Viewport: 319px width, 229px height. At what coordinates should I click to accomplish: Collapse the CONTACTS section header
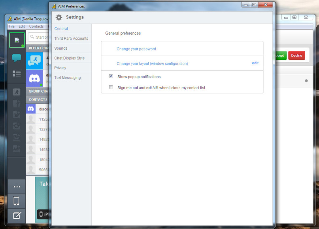click(38, 100)
